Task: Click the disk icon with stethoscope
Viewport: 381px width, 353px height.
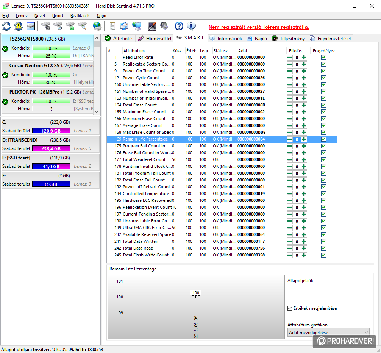Action: (46, 26)
